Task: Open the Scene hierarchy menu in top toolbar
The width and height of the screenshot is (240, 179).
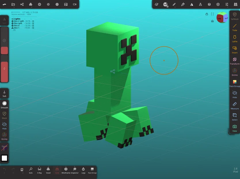Action: [x=22, y=4]
